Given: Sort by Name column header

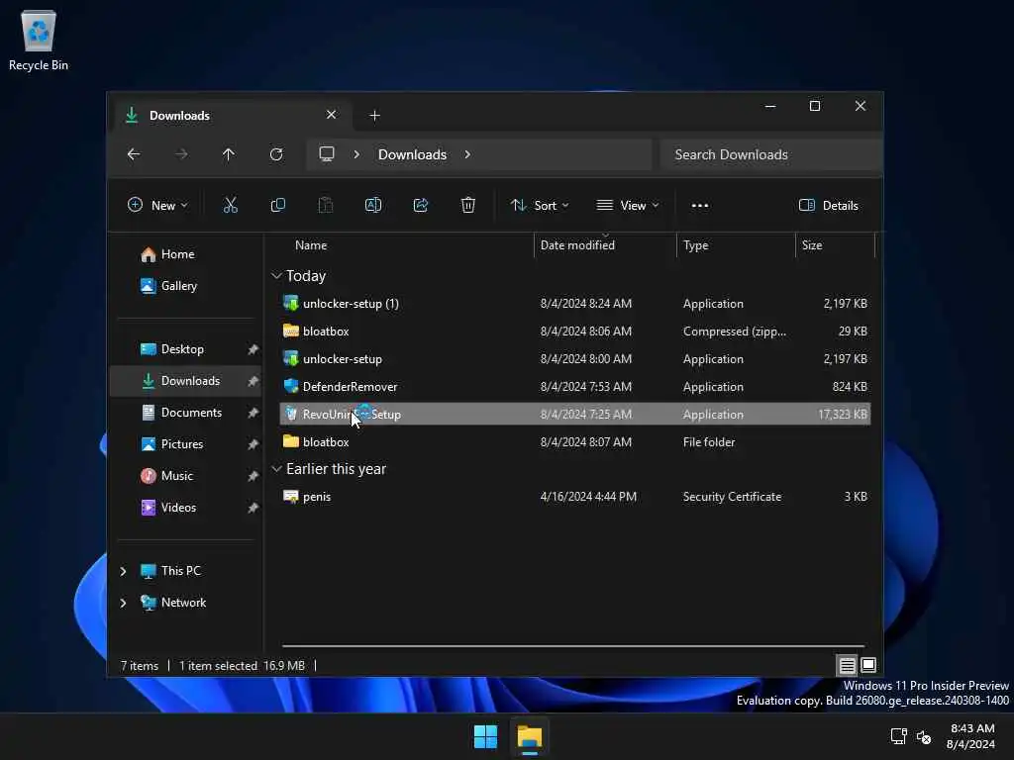Looking at the screenshot, I should (405, 245).
